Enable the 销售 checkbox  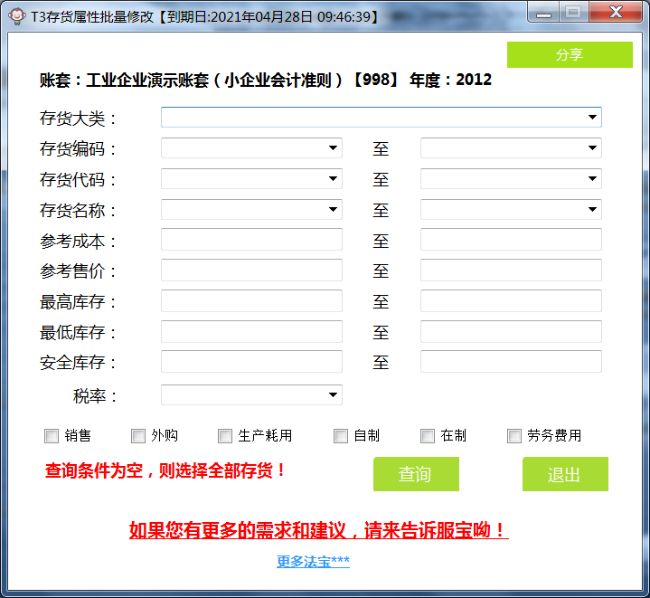click(x=52, y=436)
